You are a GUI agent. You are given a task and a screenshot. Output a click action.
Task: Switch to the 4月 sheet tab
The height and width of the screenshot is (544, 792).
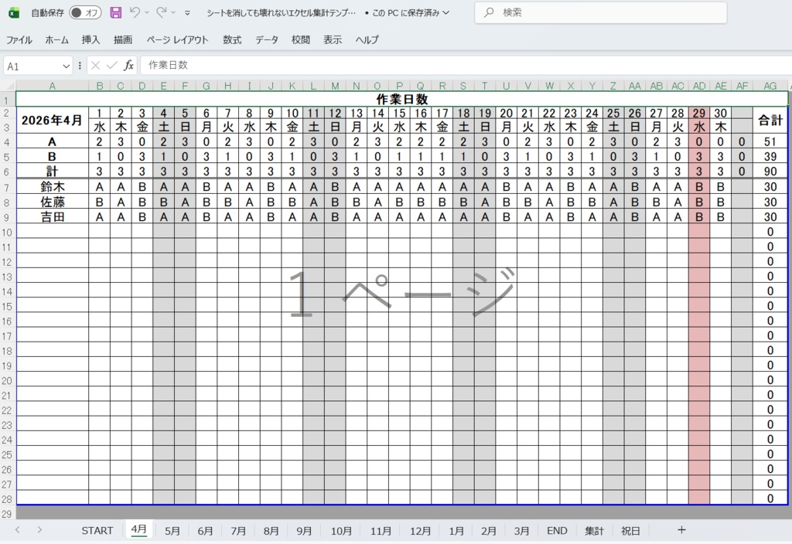coord(139,530)
